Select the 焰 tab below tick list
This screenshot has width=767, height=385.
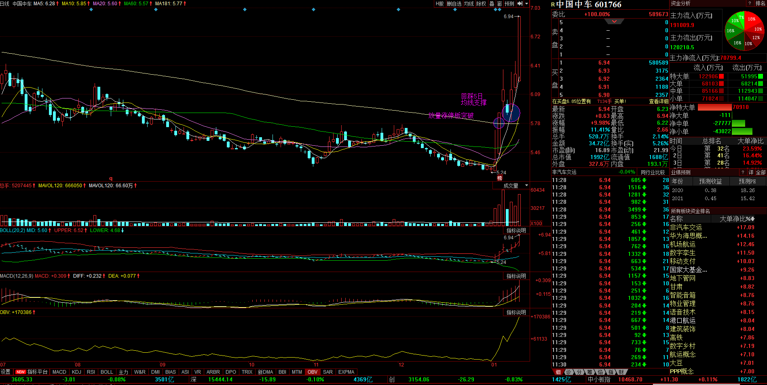point(600,372)
